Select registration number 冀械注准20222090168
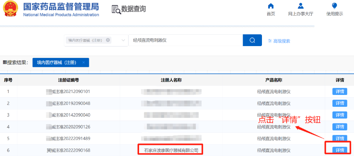The height and width of the screenshot is (156, 354). coord(68,150)
